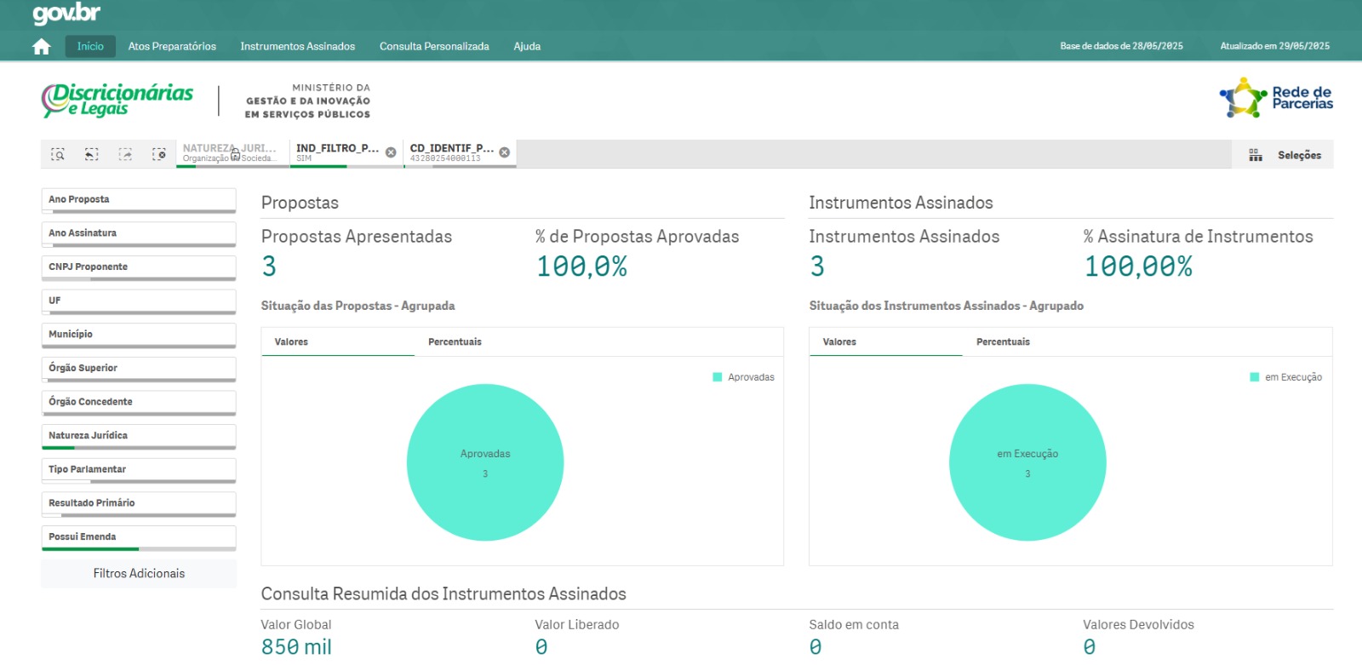Click the em Execução pie slice
This screenshot has width=1362, height=665.
(1027, 462)
